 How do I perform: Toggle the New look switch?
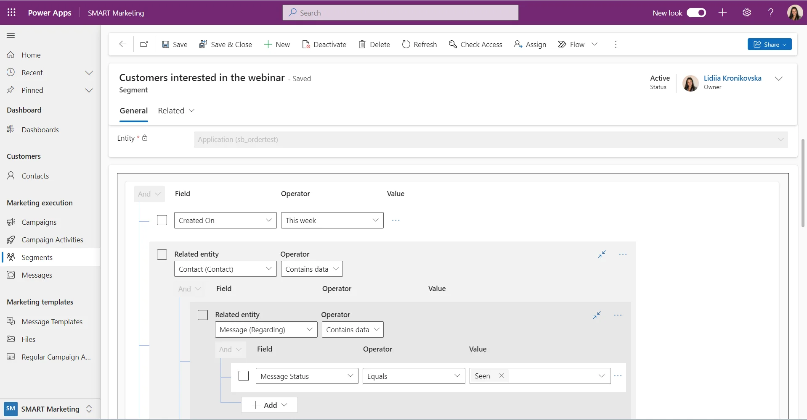[x=696, y=13]
